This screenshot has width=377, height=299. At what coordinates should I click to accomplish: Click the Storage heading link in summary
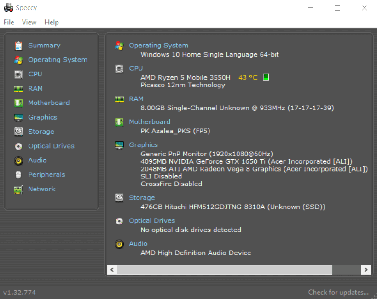click(x=142, y=198)
